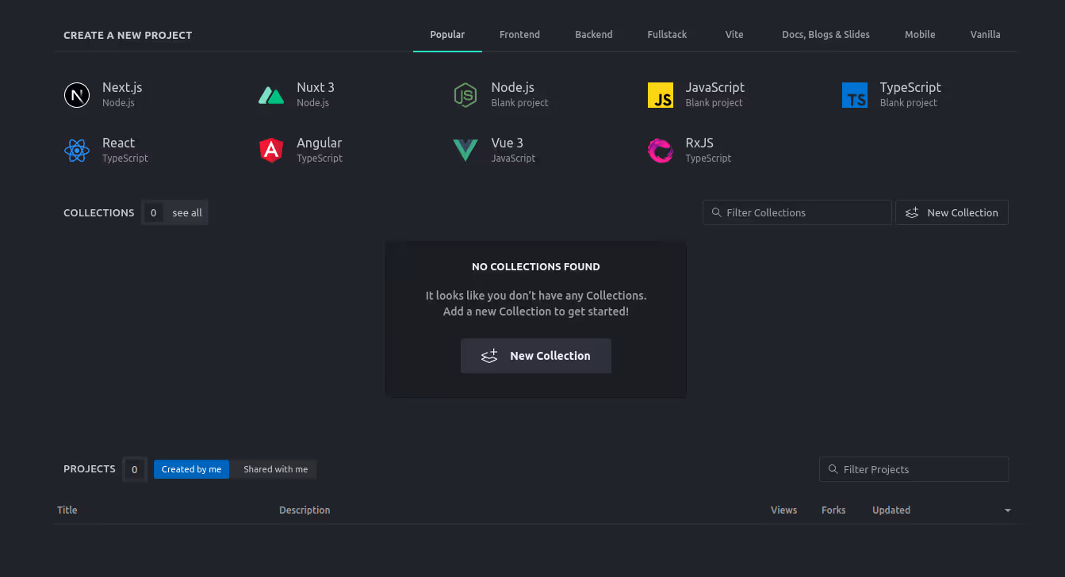
Task: Open the Vite tab
Action: click(x=734, y=35)
